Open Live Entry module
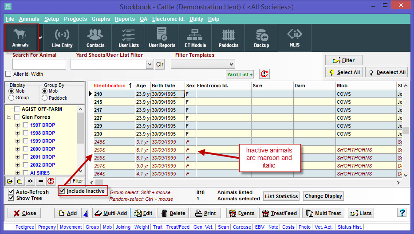Viewport: 414px width, 234px height. (62, 38)
